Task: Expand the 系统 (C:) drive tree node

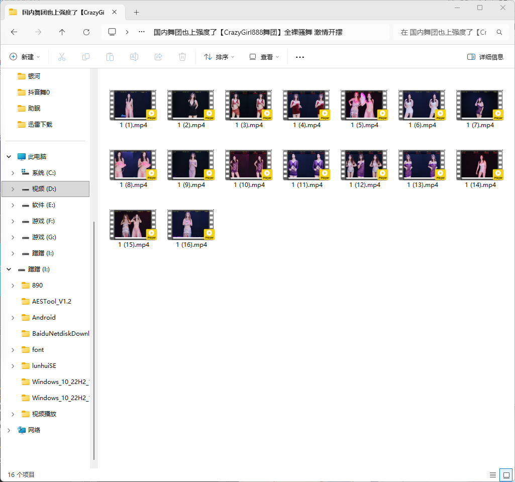Action: point(13,173)
